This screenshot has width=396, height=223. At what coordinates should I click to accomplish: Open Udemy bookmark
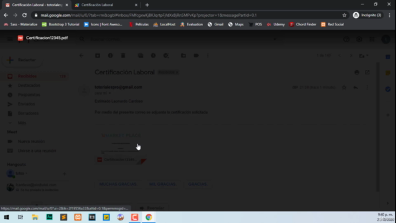276,24
